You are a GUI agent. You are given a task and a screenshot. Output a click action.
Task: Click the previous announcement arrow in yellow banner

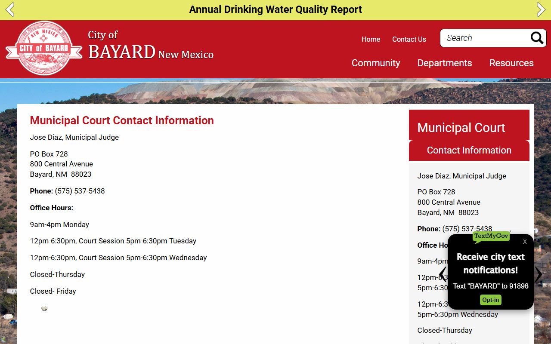pyautogui.click(x=10, y=9)
